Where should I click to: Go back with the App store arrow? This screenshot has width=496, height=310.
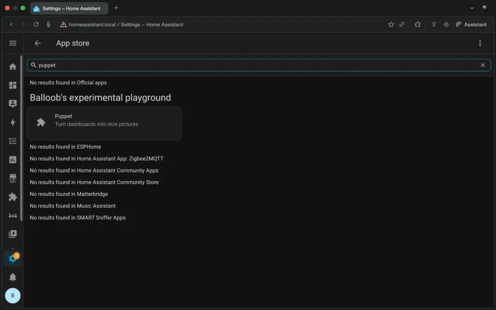(38, 43)
